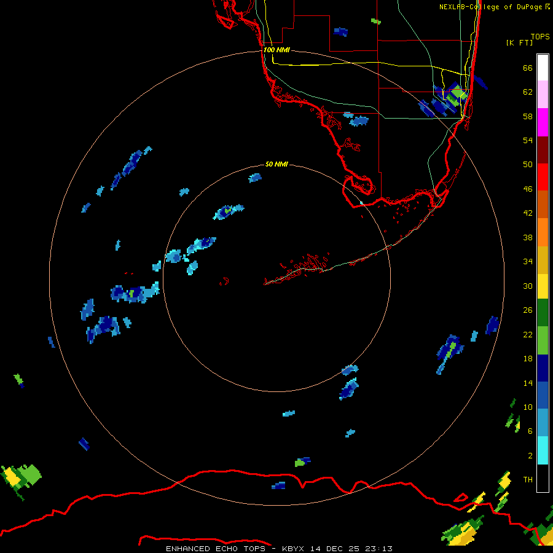
Task: Click legend value 54
Action: click(528, 140)
